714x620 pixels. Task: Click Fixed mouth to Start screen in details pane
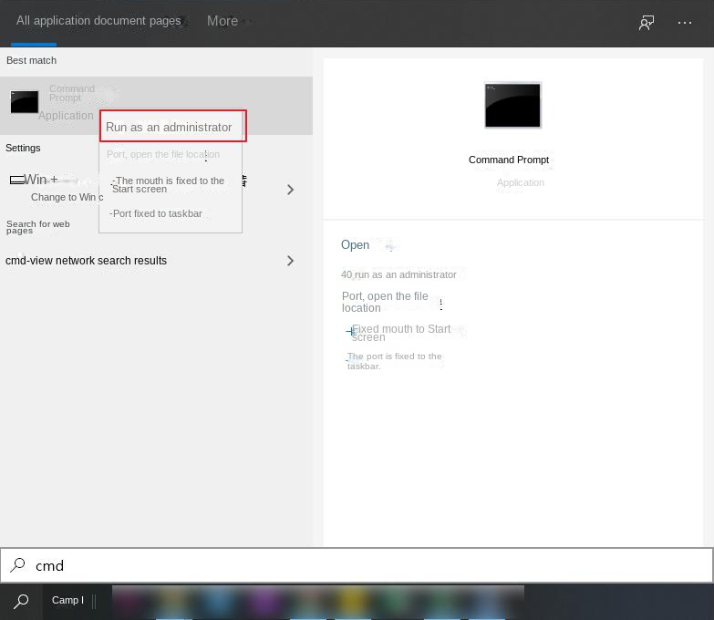coord(399,333)
